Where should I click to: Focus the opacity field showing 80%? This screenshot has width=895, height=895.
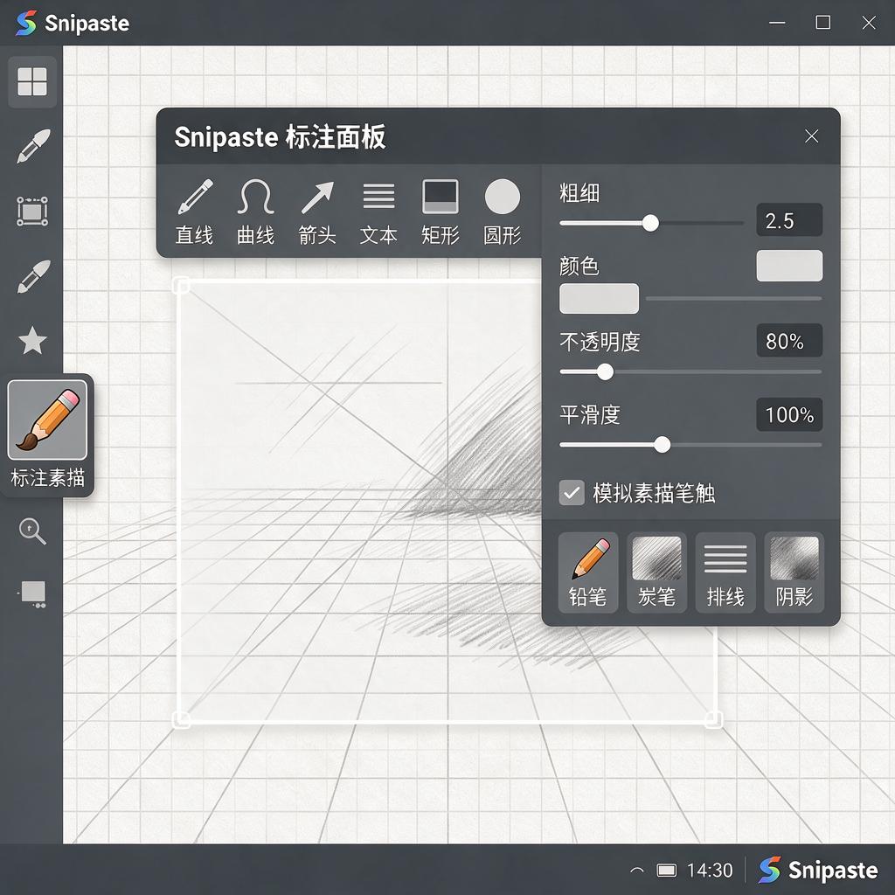(x=789, y=341)
